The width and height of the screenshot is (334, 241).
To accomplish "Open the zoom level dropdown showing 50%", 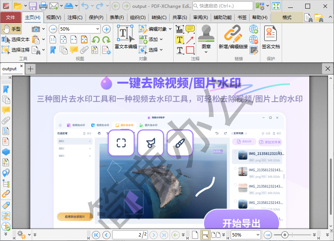I will click(245, 235).
